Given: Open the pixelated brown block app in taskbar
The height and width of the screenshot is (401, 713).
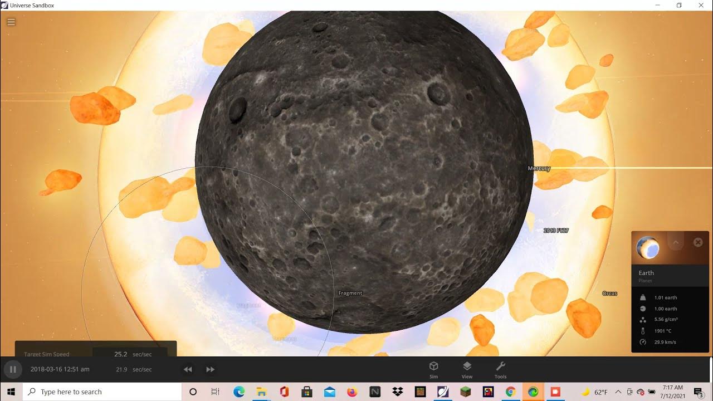Looking at the screenshot, I should (421, 392).
